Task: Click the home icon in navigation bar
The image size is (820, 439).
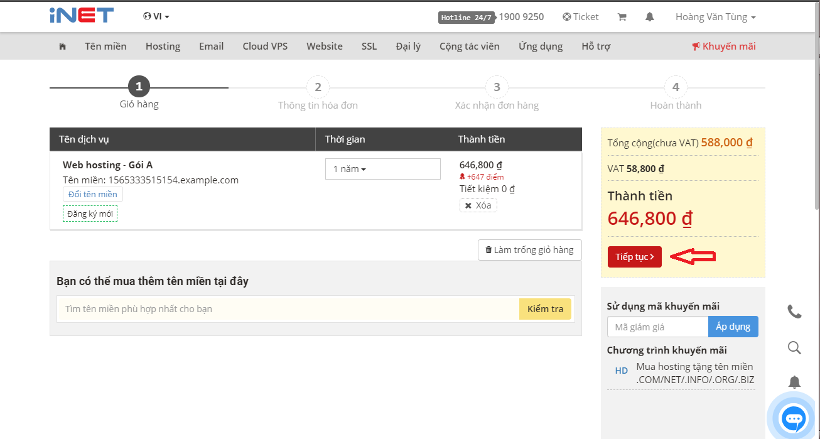Action: pyautogui.click(x=62, y=46)
